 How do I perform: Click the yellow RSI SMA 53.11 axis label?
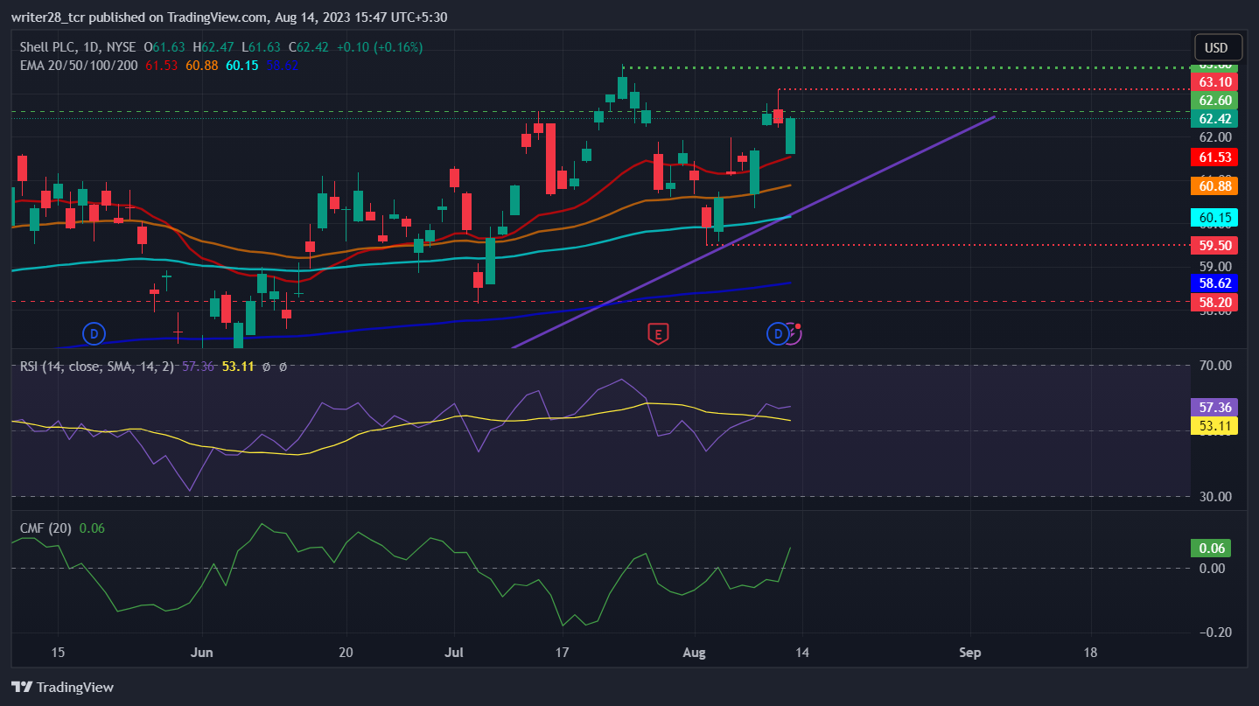point(1215,426)
